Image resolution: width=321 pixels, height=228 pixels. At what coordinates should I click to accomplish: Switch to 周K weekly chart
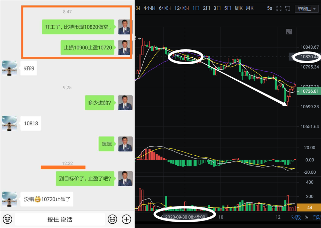(x=239, y=8)
